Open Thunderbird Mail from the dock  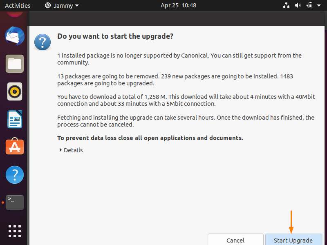[15, 36]
